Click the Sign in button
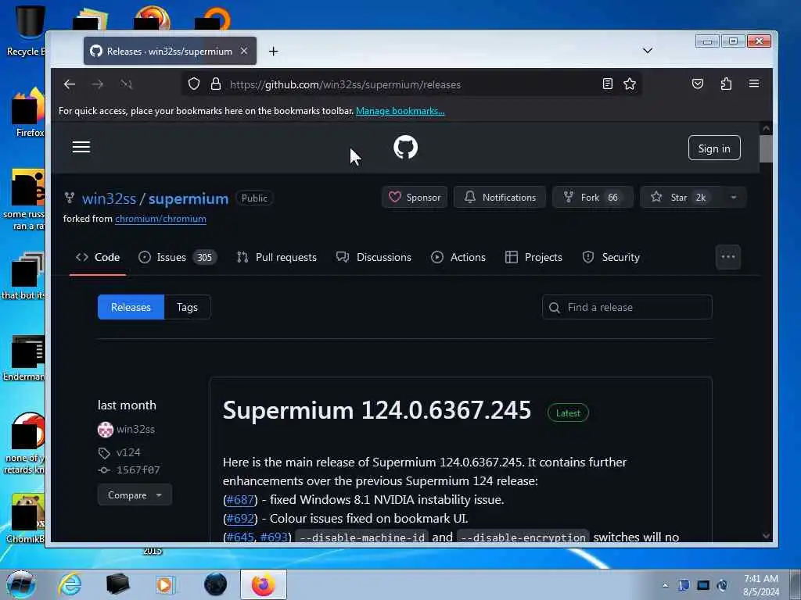Image resolution: width=801 pixels, height=600 pixels. click(x=714, y=148)
